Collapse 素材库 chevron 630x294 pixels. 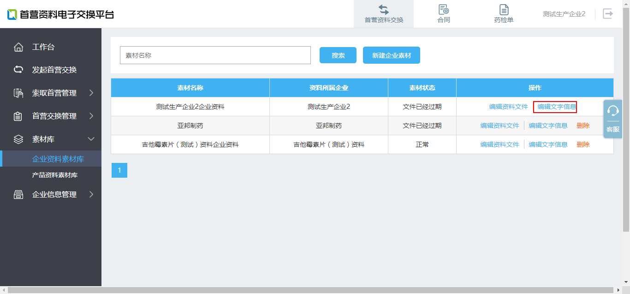(x=91, y=139)
